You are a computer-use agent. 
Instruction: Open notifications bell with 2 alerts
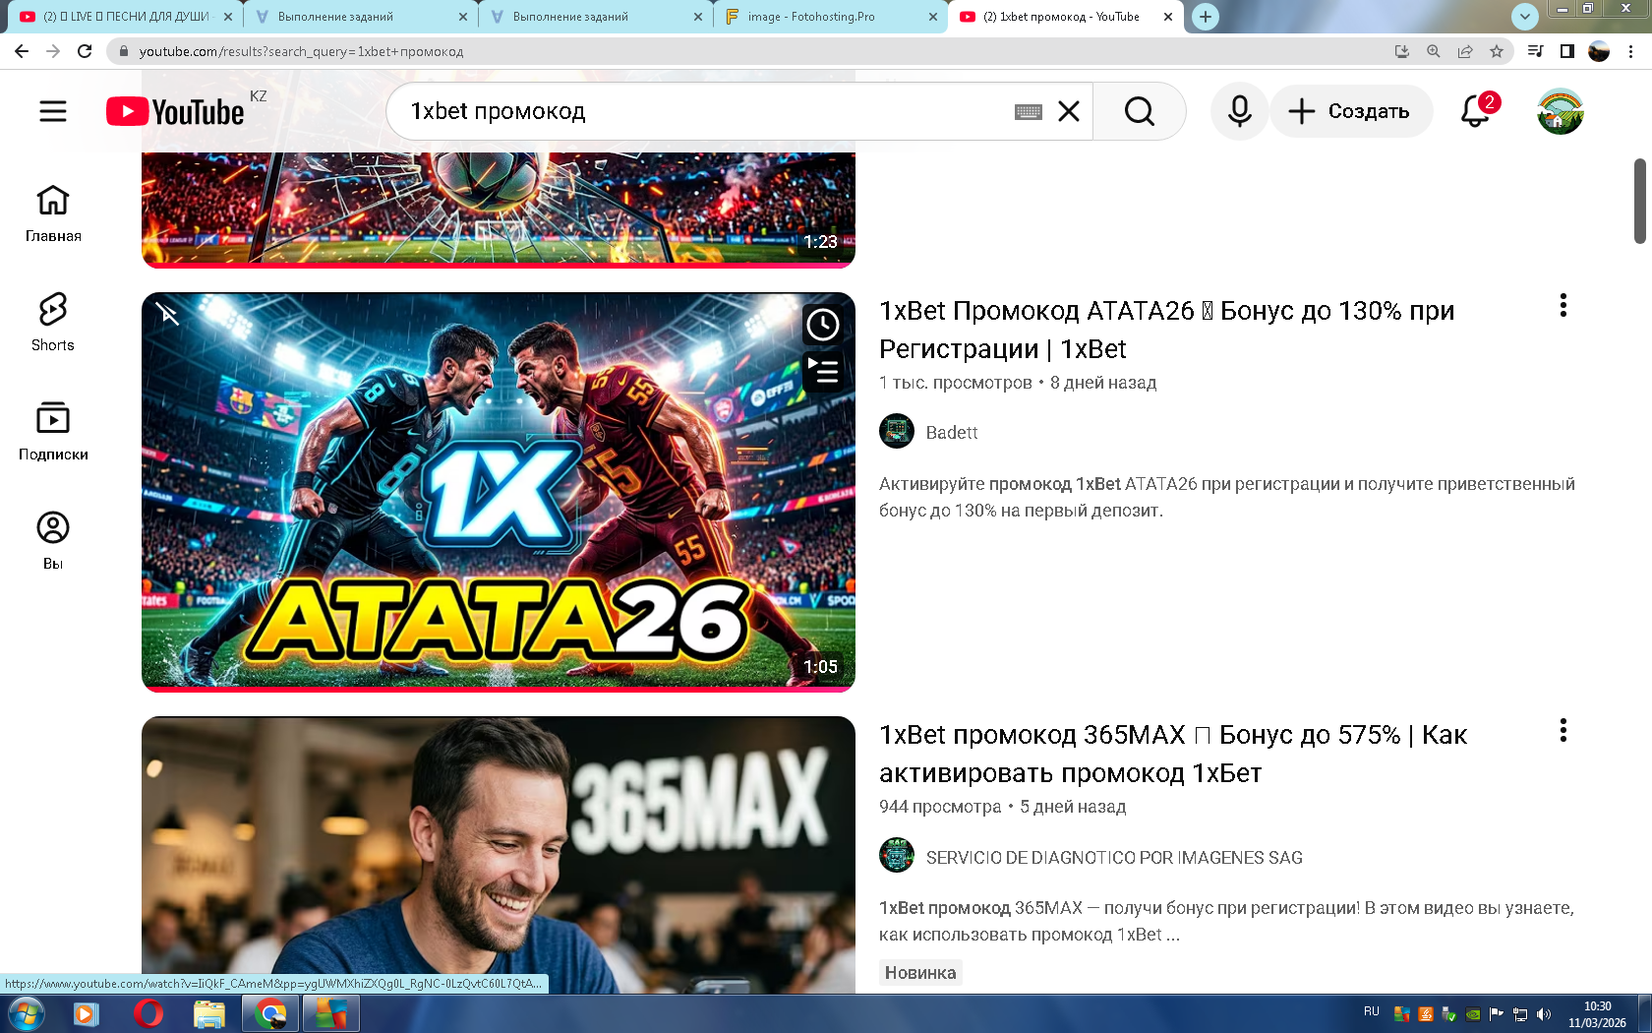1476,111
